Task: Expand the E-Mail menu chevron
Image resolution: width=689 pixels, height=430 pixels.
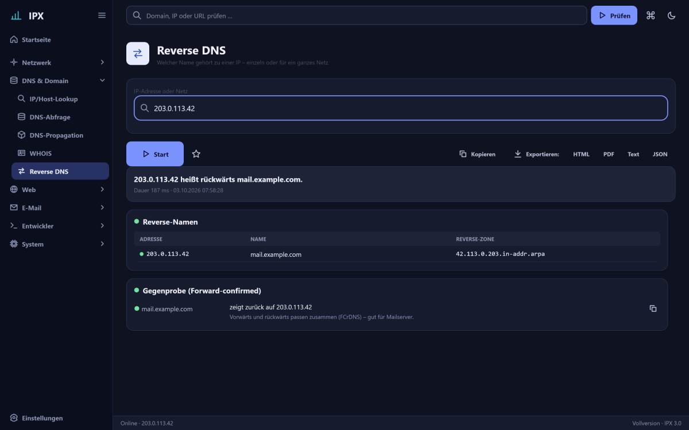Action: 102,208
